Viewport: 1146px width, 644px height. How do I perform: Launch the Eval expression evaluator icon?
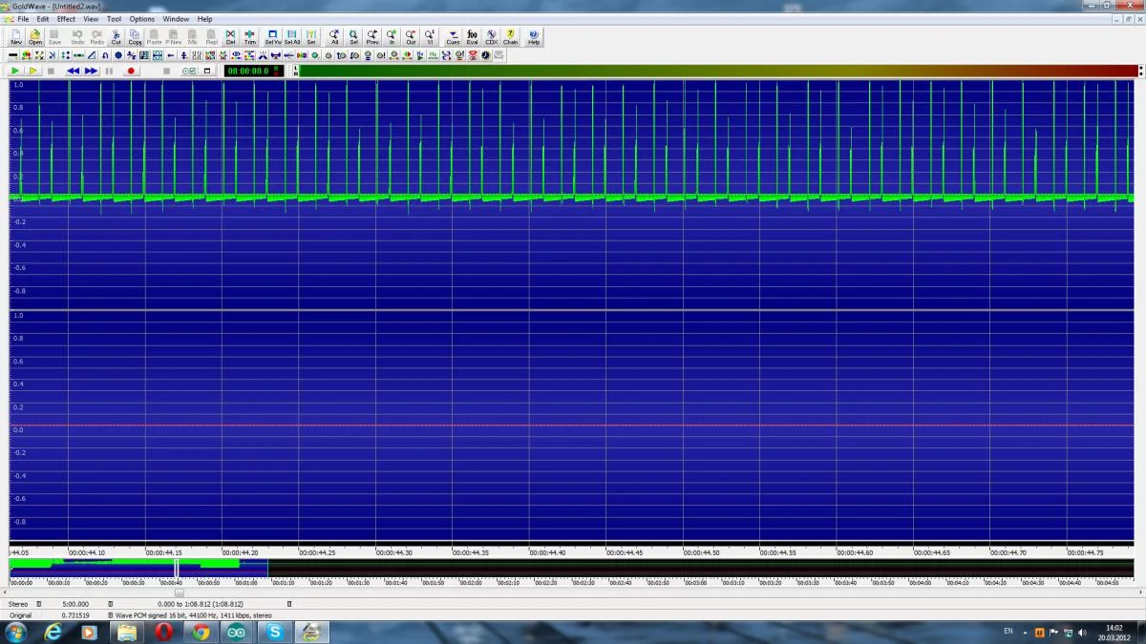[x=472, y=37]
